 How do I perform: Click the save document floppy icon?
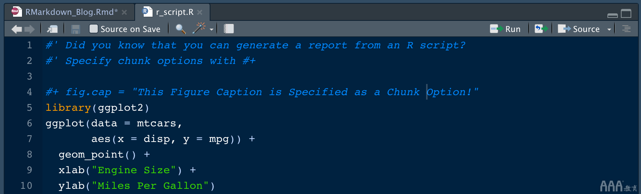point(76,29)
